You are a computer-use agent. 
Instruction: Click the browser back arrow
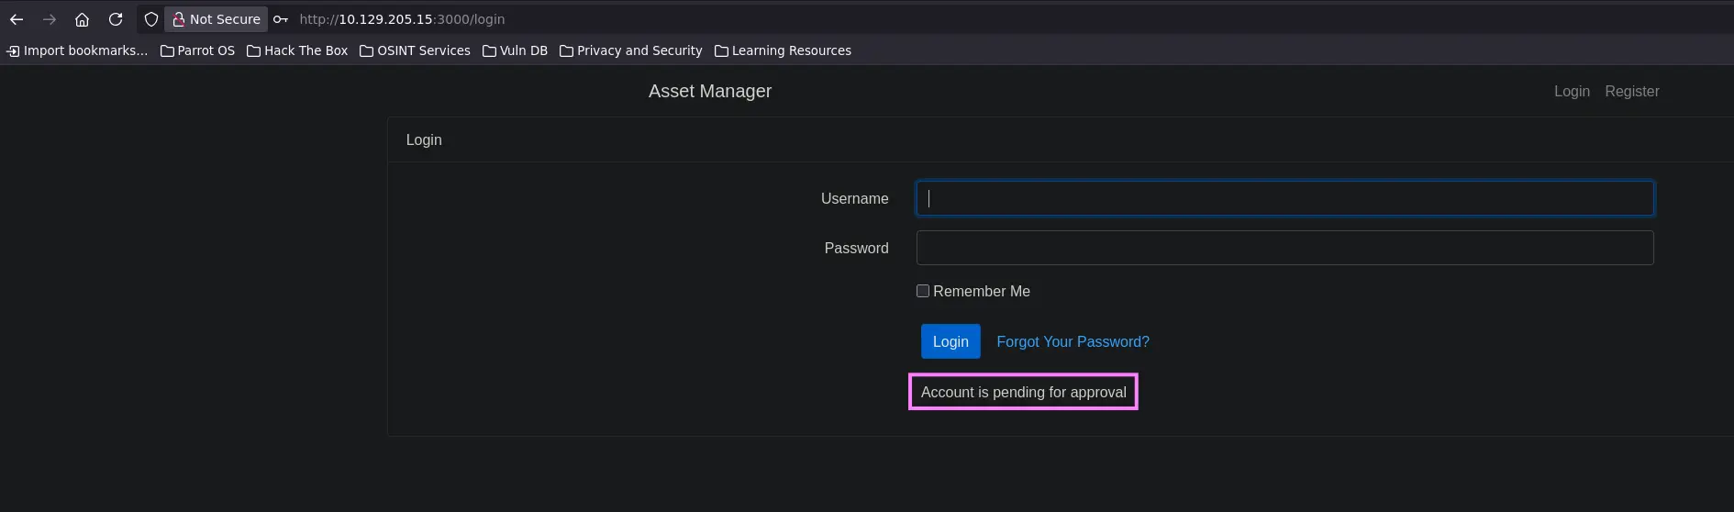pyautogui.click(x=17, y=19)
